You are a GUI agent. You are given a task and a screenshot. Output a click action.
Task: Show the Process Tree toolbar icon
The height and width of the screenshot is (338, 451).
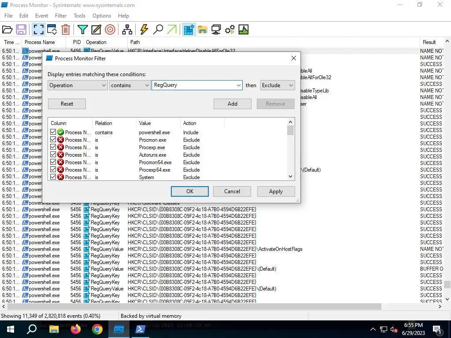[x=127, y=29]
